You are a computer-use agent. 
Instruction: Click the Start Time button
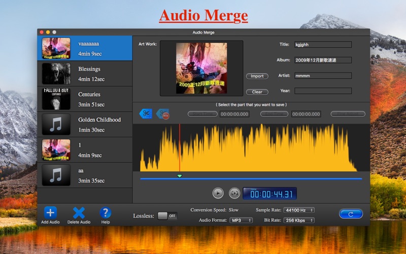[x=202, y=114]
